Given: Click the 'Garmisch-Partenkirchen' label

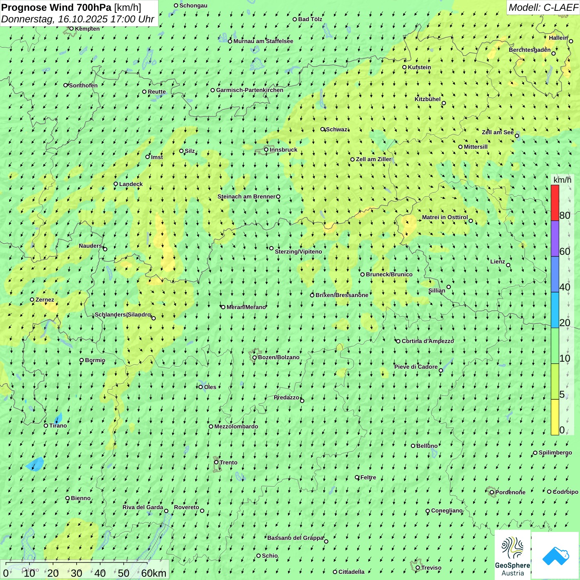Looking at the screenshot, I should pos(250,90).
